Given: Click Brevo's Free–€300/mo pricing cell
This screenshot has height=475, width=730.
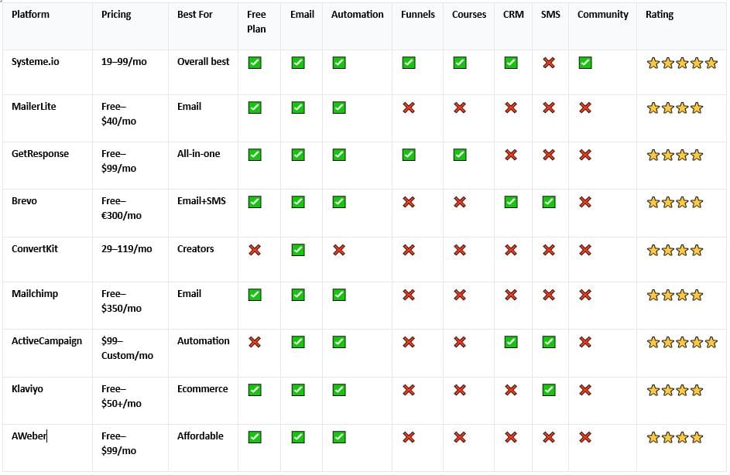Looking at the screenshot, I should pos(122,208).
